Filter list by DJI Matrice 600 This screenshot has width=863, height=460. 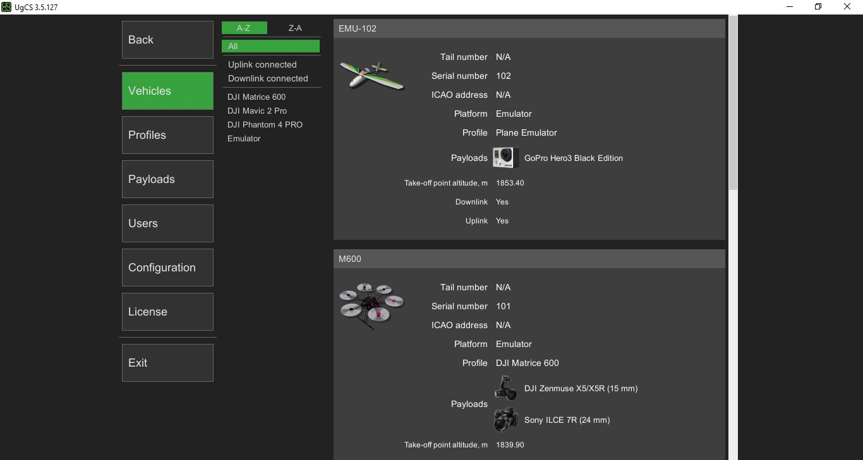click(x=256, y=97)
